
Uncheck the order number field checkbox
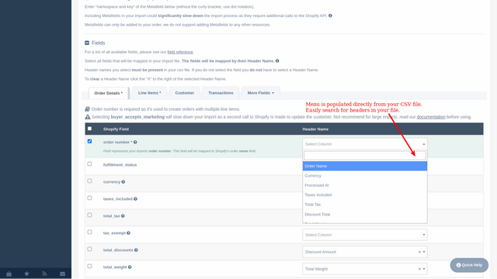(x=90, y=141)
